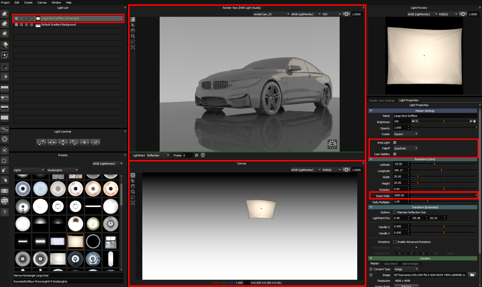Toggle Maintain Reflection Size option

pyautogui.click(x=395, y=212)
